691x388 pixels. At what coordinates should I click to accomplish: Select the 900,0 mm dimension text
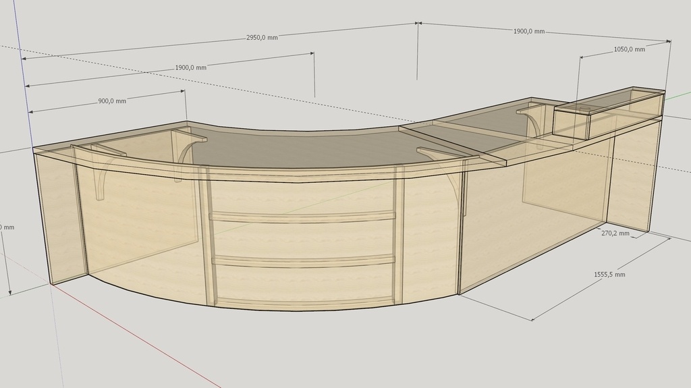[x=112, y=101]
